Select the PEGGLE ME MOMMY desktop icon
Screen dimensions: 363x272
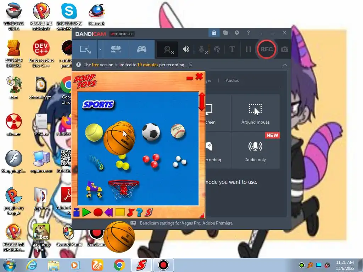pyautogui.click(x=41, y=16)
